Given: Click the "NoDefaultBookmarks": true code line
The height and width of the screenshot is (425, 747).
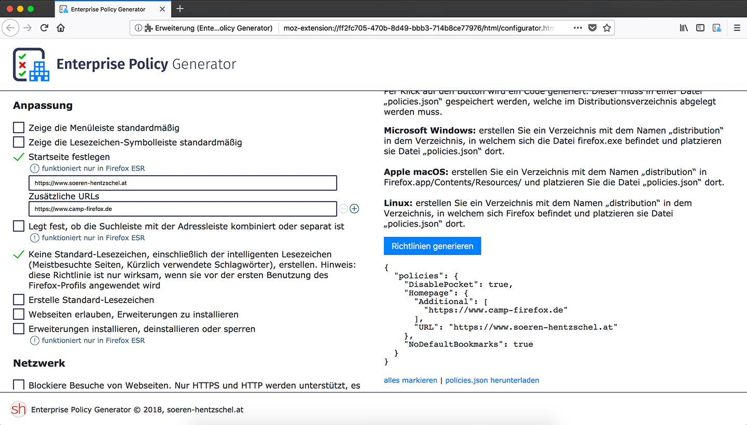Looking at the screenshot, I should tap(469, 344).
